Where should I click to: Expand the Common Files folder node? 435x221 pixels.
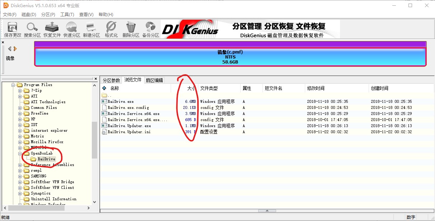click(20, 108)
